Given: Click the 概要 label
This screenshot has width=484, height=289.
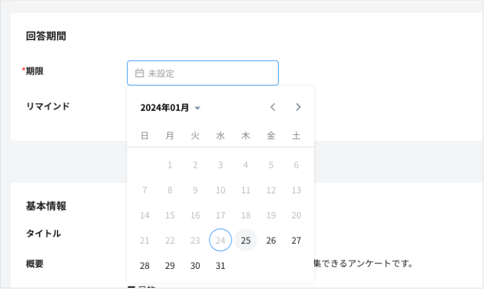Looking at the screenshot, I should [x=35, y=264].
